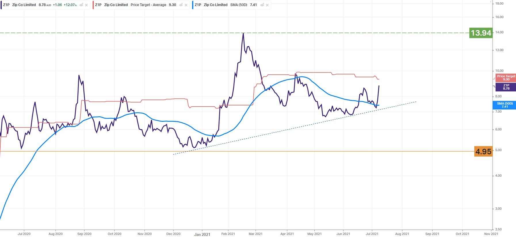
Task: Click the 16.00 price axis label
Action: click(499, 17)
